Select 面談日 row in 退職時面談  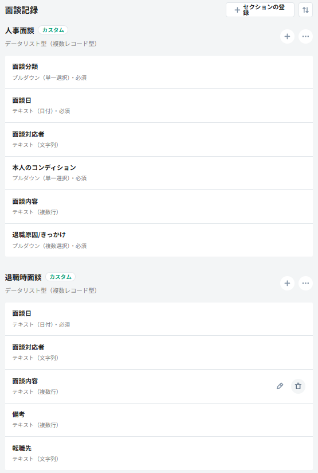(159, 319)
